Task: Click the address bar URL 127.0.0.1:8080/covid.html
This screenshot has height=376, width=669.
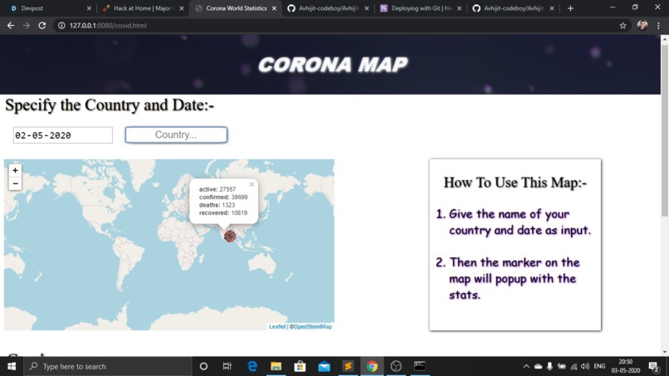Action: click(x=108, y=26)
